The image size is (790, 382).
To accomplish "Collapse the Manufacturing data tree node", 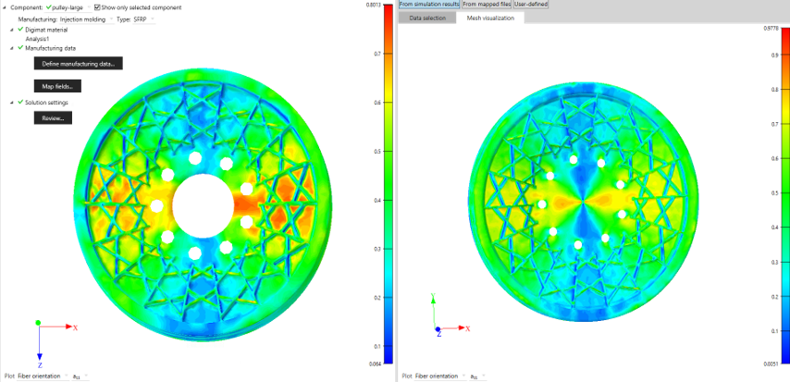I will [12, 48].
